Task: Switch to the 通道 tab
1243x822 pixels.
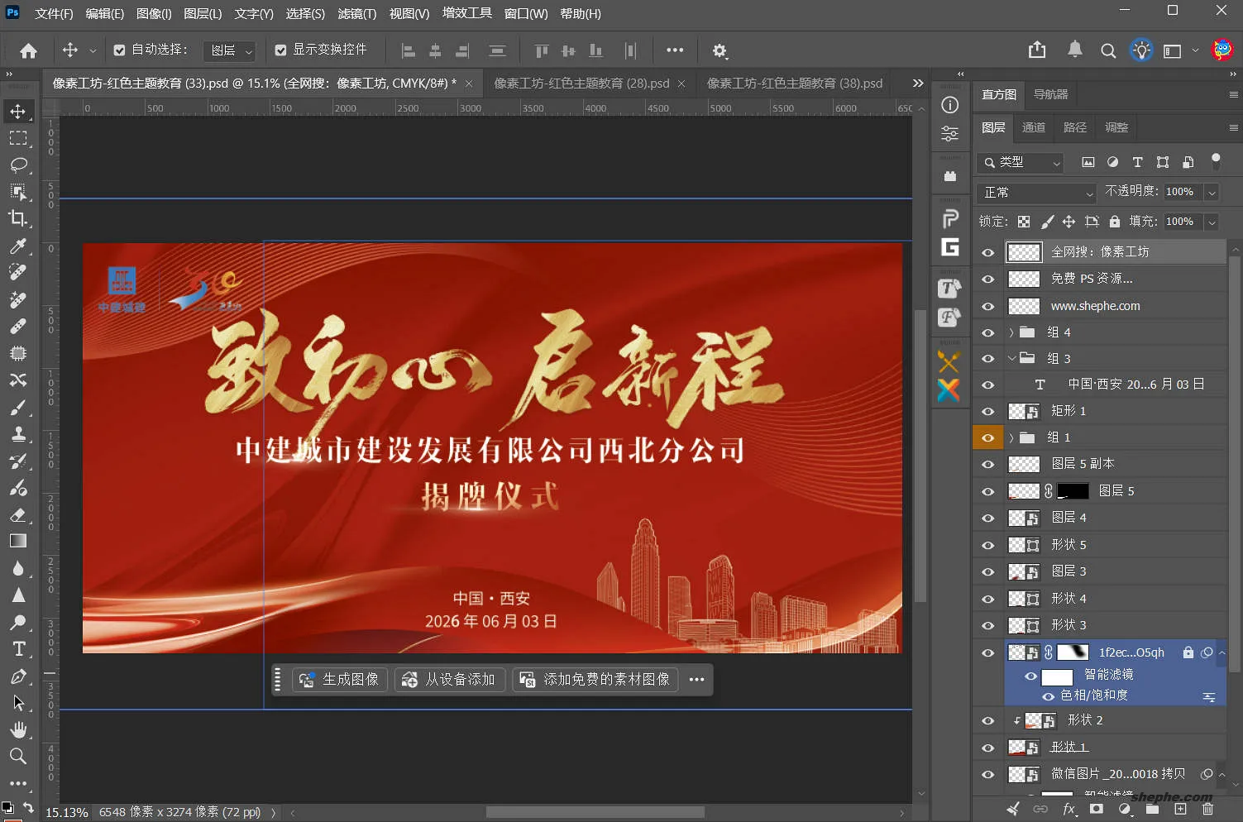Action: pyautogui.click(x=1034, y=127)
